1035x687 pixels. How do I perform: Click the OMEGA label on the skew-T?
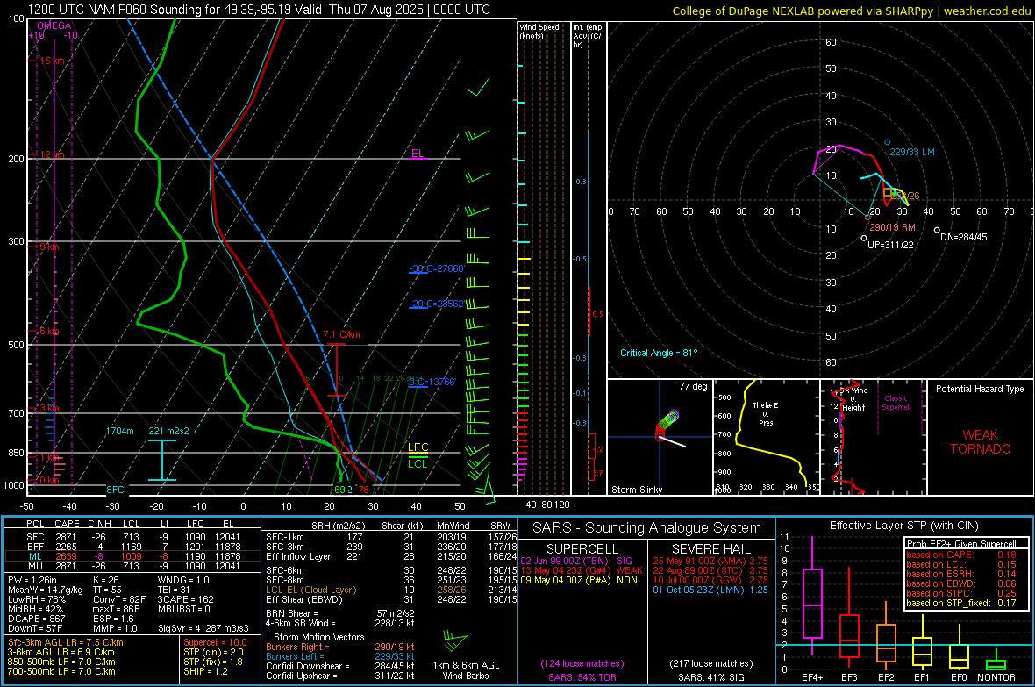(x=54, y=25)
